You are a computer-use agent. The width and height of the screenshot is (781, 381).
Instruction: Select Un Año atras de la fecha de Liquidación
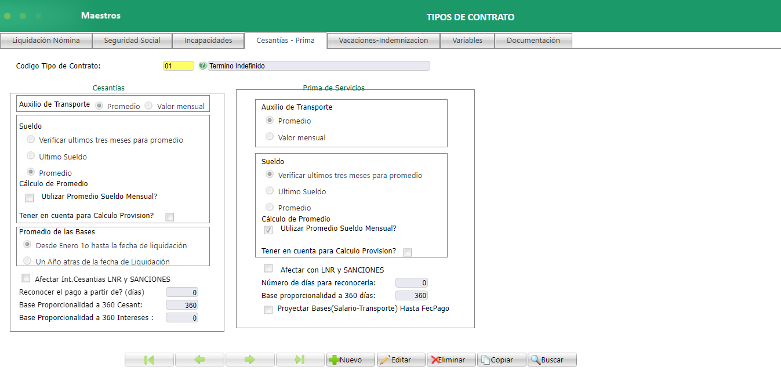[x=27, y=261]
